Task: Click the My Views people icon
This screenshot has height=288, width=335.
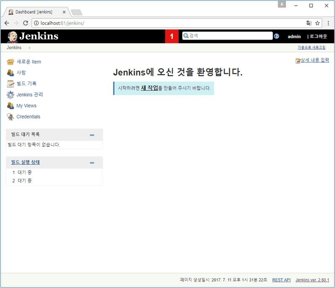Action: click(x=10, y=105)
